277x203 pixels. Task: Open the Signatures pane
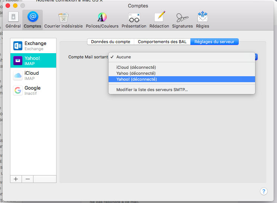(183, 20)
